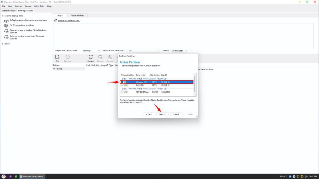Click the Back button in dialog

[x=149, y=114]
